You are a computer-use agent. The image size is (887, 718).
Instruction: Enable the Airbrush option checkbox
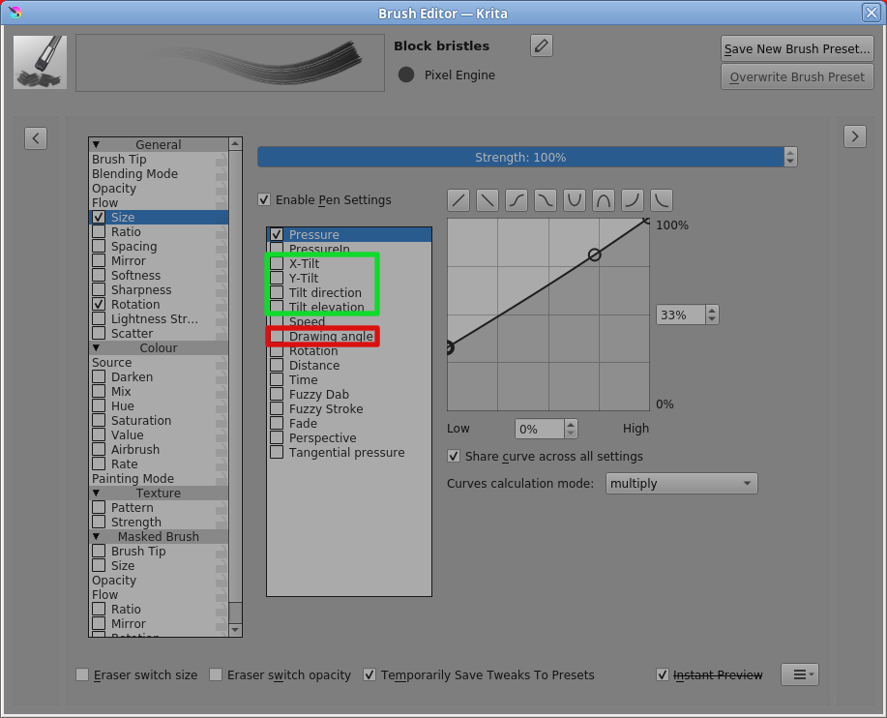(99, 449)
